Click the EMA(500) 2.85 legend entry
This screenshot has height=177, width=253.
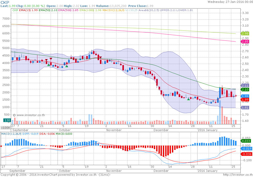click(68, 10)
